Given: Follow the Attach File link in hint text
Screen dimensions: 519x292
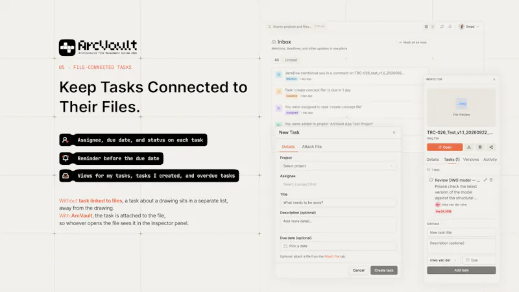Looking at the screenshot, I should click(332, 256).
